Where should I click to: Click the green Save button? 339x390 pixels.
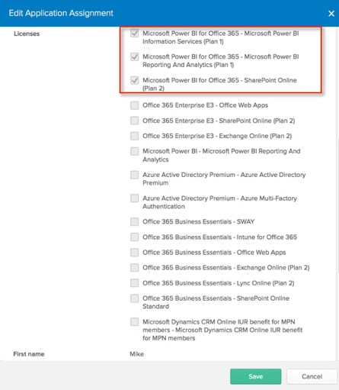[x=256, y=376]
